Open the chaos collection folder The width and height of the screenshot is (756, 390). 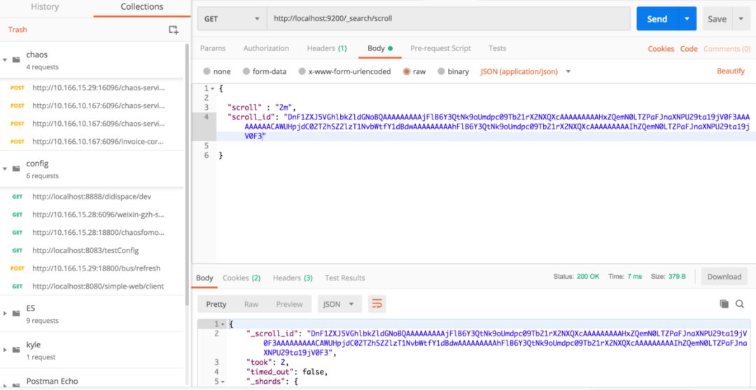(x=36, y=55)
